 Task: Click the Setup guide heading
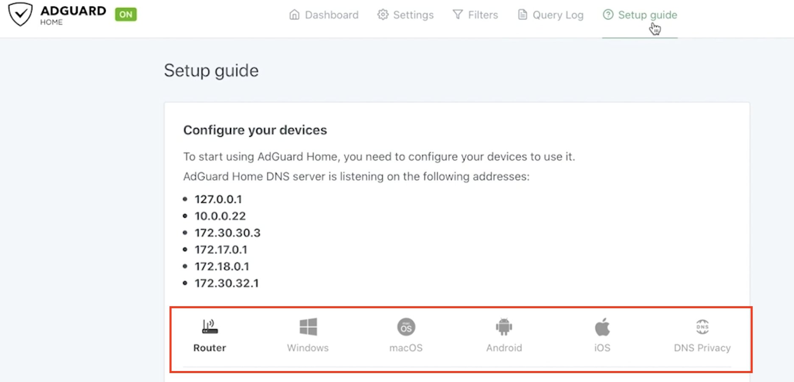(x=212, y=70)
